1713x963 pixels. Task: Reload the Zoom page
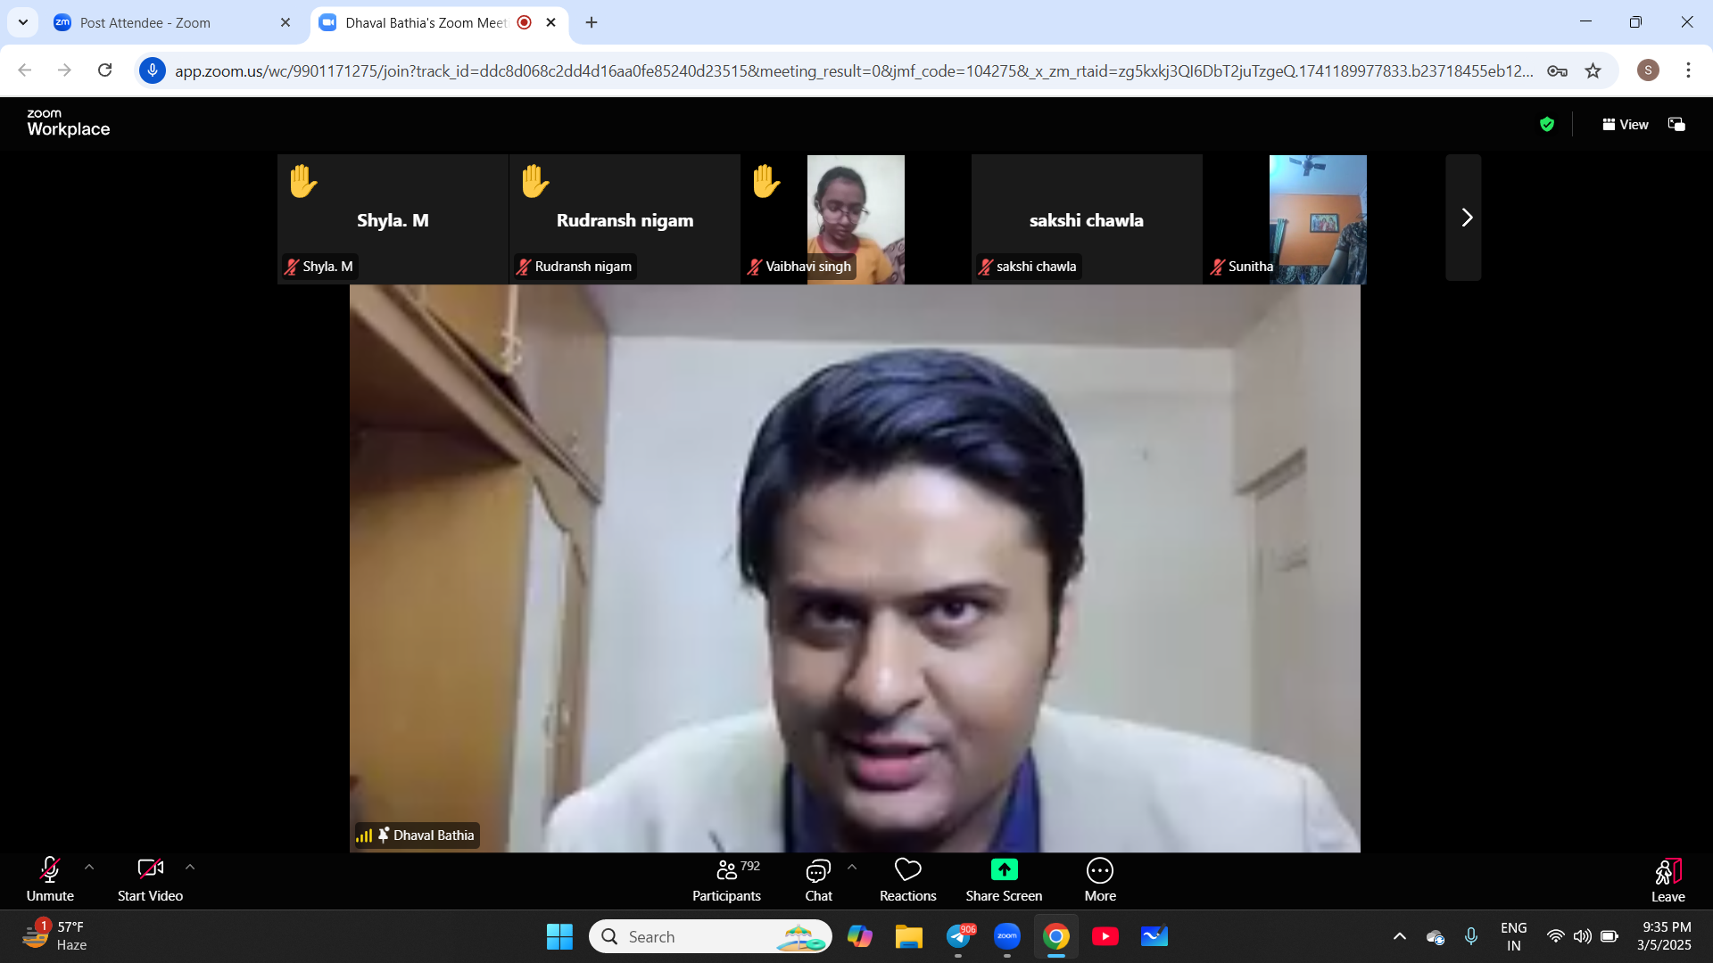click(104, 70)
